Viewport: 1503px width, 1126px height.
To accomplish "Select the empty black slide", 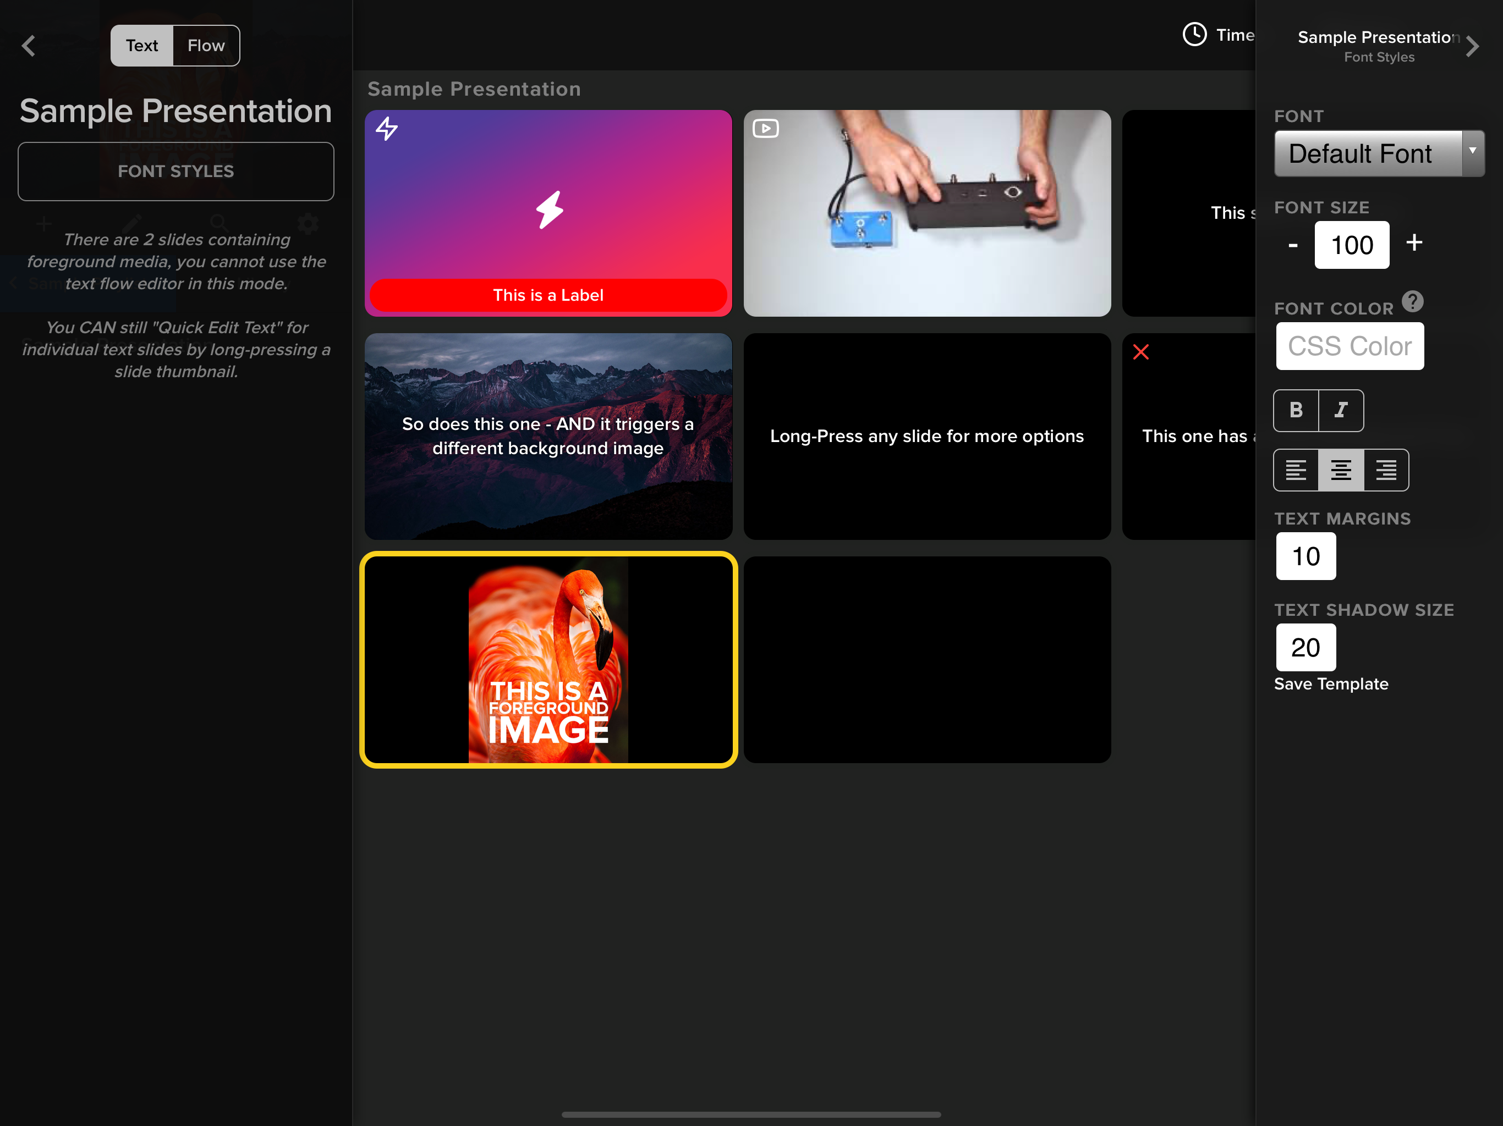I will 927,659.
